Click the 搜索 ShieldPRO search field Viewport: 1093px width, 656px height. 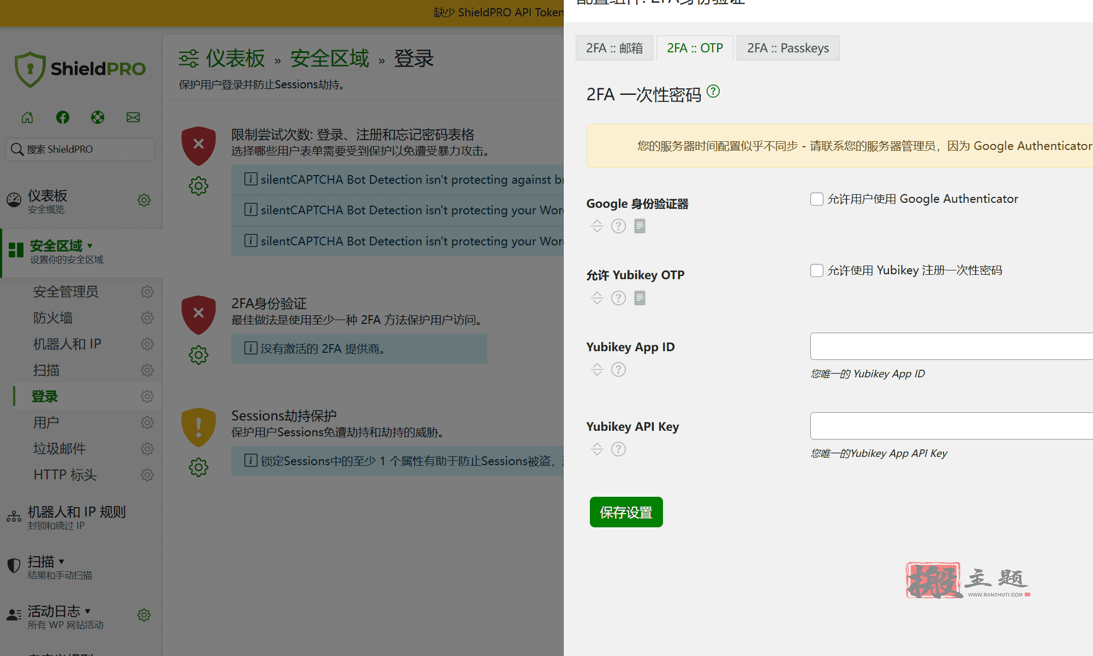click(x=81, y=149)
